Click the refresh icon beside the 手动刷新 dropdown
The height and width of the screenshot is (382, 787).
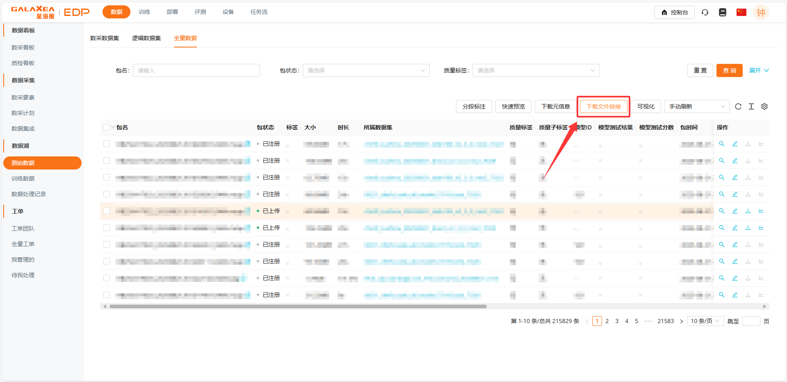click(x=738, y=106)
